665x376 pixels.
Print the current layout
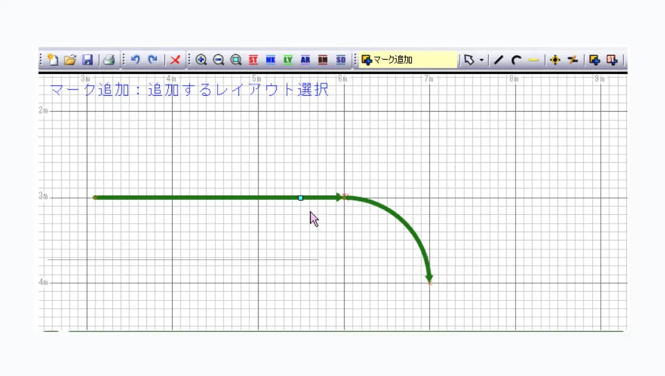pos(109,60)
